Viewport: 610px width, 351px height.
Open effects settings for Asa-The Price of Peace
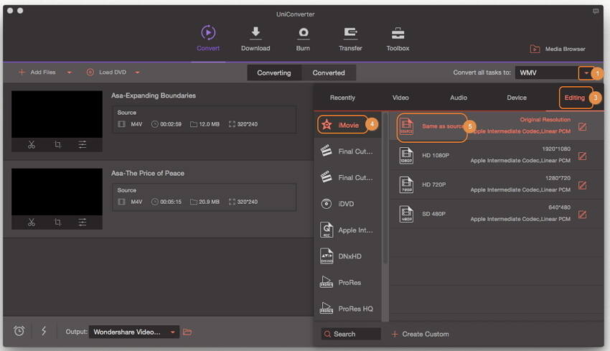[x=83, y=223]
